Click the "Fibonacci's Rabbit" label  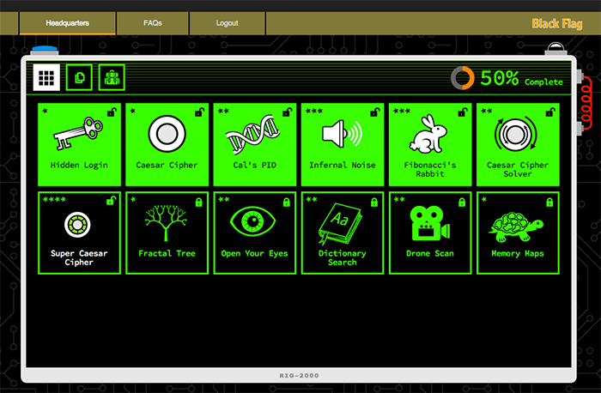coord(430,170)
